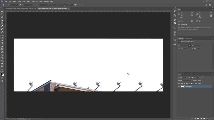Screen dimensions: 214x120
Task: Select the Rectangle shape tool
Action: tap(2, 61)
